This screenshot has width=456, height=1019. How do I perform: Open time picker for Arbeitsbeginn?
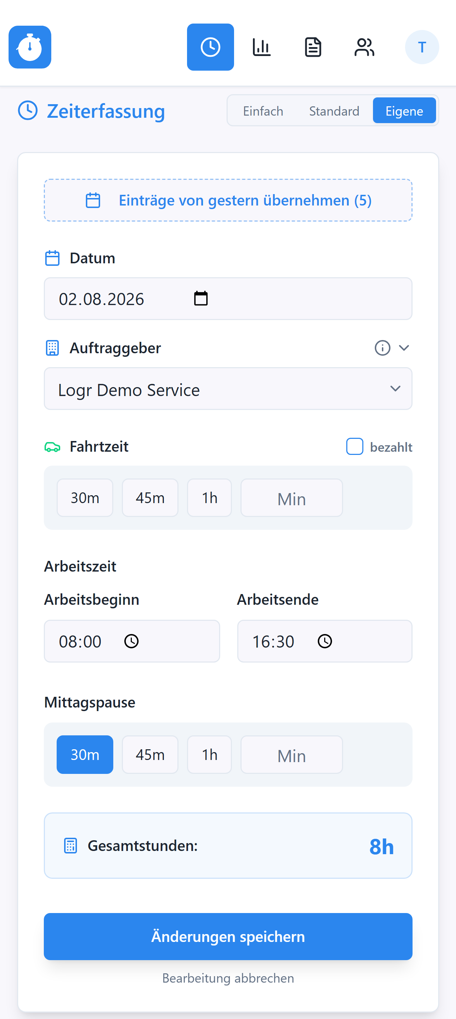(x=131, y=641)
